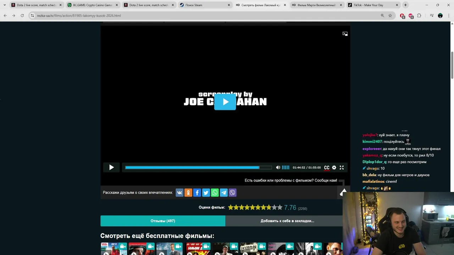Click Добавить к себе в закладки button
The width and height of the screenshot is (454, 255).
coord(287,221)
